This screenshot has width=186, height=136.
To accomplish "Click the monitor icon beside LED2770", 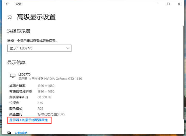I will pos(13,76).
